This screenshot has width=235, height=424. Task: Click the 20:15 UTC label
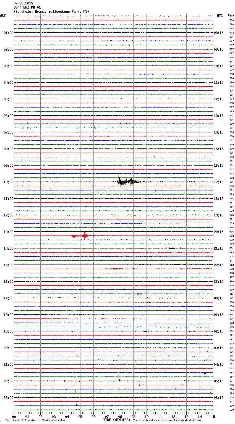pyautogui.click(x=219, y=232)
